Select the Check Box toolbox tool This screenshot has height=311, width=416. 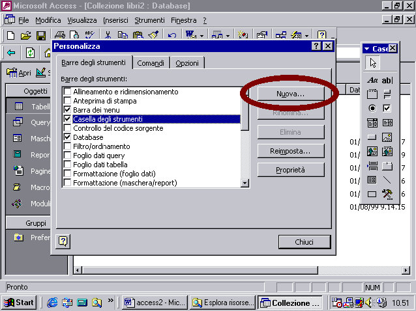[x=387, y=108]
